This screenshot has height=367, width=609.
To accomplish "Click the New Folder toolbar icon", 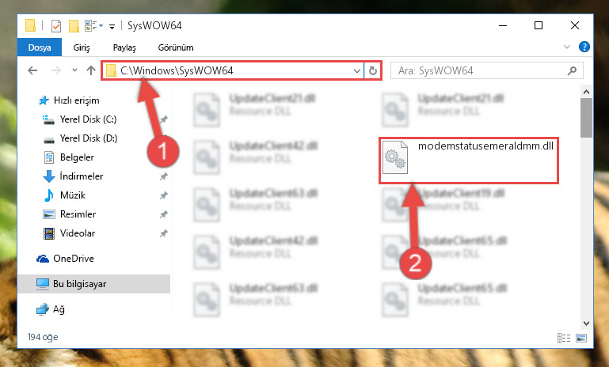I will point(74,26).
